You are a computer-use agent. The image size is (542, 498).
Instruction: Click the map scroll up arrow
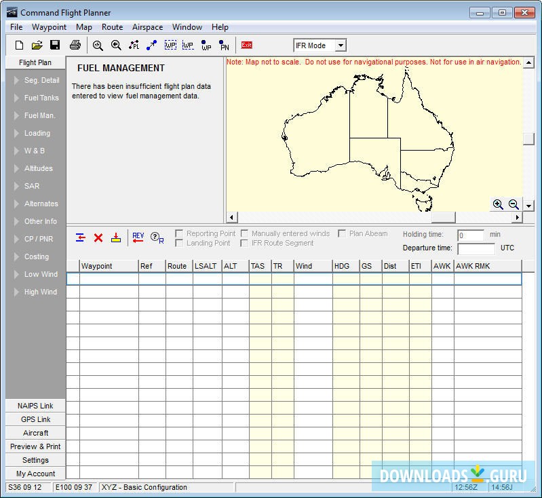coord(529,62)
